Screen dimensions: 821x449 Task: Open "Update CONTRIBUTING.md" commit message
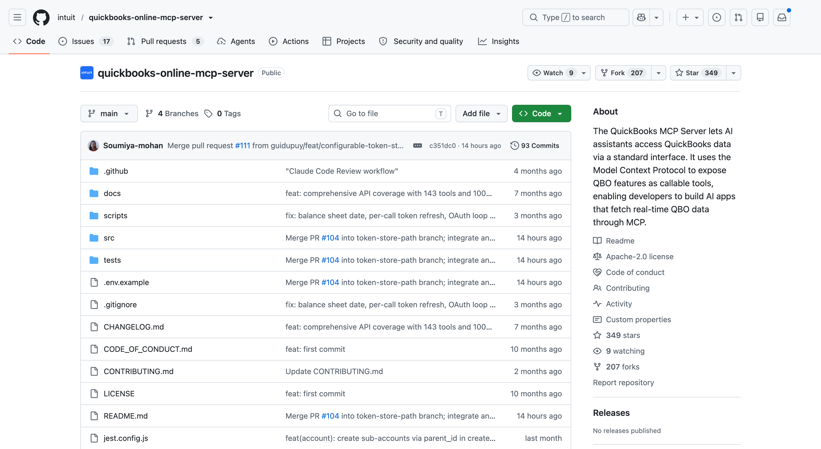[x=334, y=372]
